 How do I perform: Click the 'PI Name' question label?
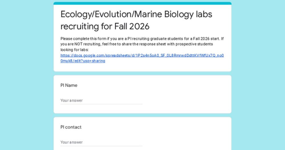(69, 85)
